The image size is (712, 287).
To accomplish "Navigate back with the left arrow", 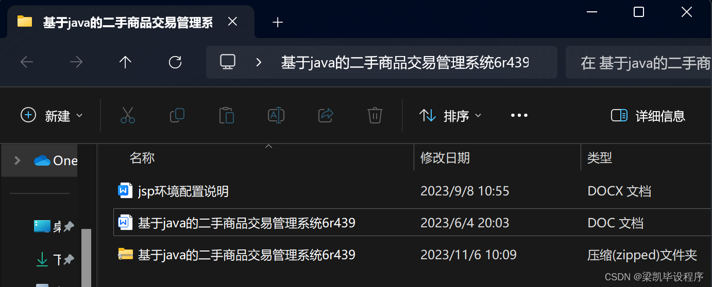I will click(x=27, y=63).
